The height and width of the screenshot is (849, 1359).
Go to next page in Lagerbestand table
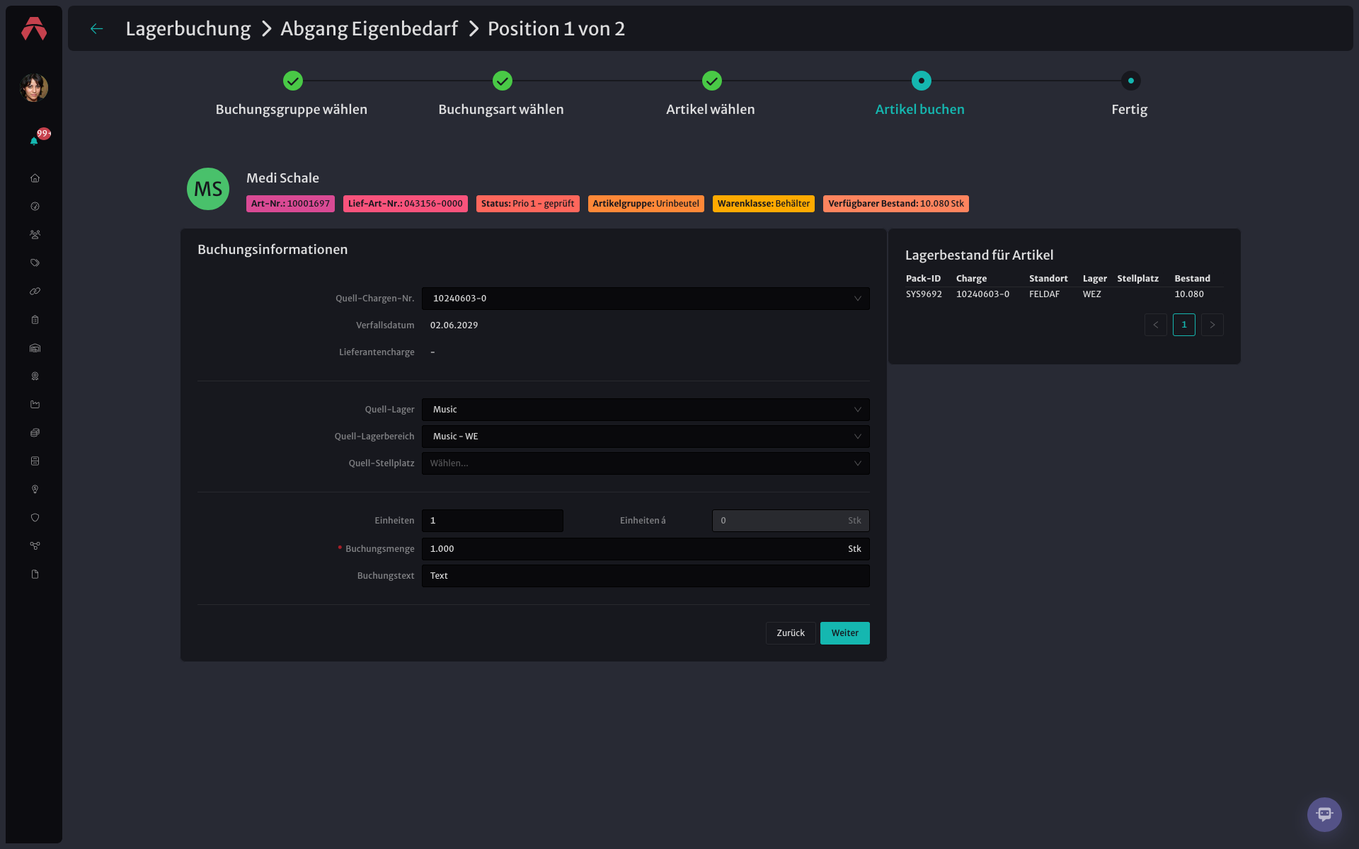[1212, 325]
